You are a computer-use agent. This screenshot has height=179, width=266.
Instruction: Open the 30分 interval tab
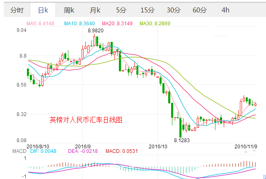(x=174, y=10)
